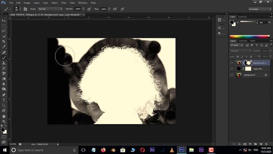Click the K slider in Color panel
The image size is (273, 154).
click(x=249, y=22)
